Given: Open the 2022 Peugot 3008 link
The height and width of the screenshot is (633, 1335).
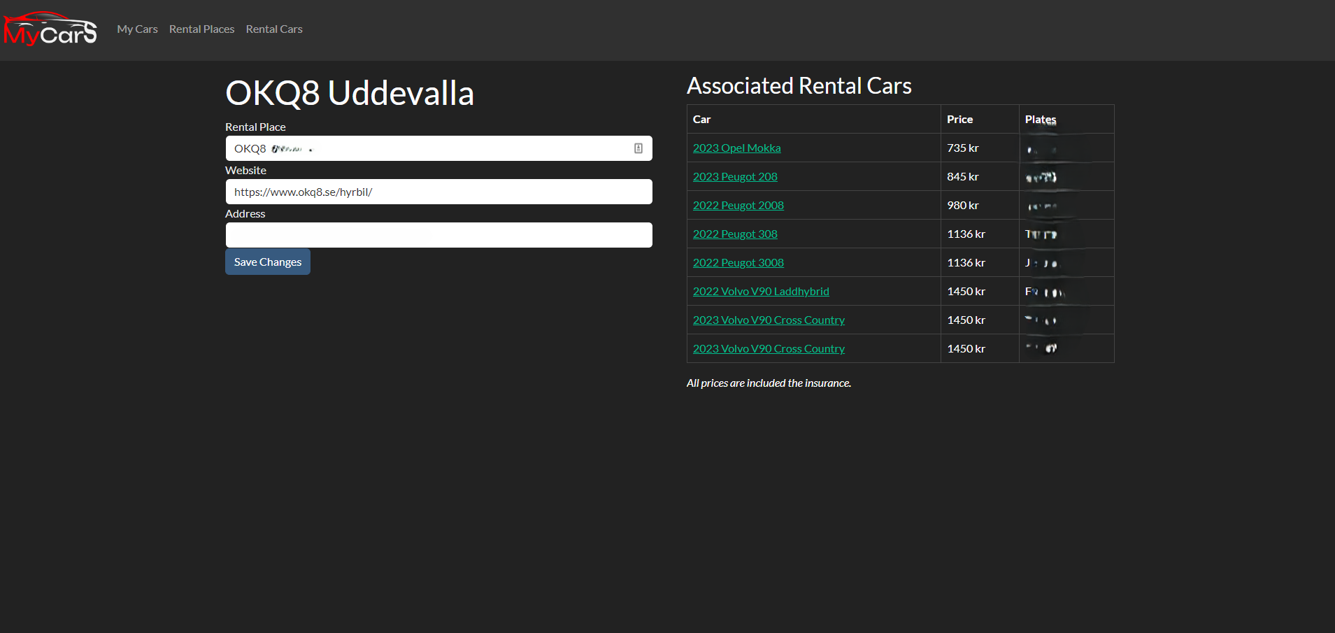Looking at the screenshot, I should coord(738,263).
